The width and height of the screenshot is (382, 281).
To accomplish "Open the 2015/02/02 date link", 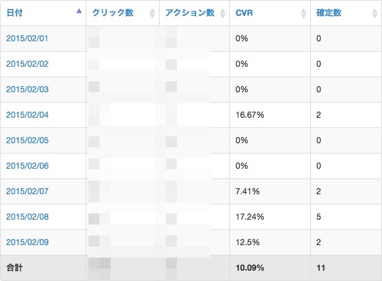I will (x=28, y=64).
